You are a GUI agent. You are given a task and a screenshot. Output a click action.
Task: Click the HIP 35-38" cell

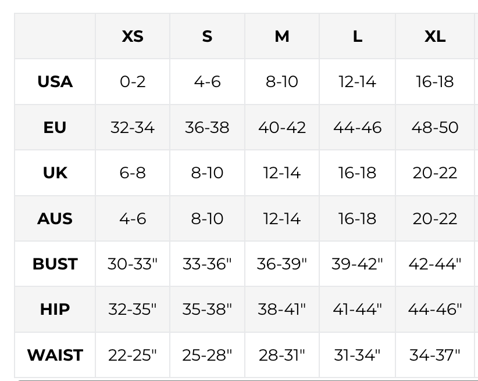coord(207,309)
